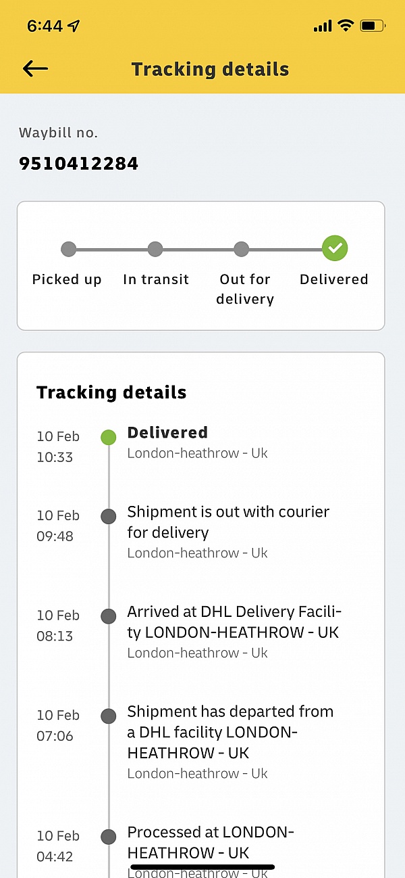Tap the Out for delivery step label
The image size is (405, 878).
tap(245, 289)
